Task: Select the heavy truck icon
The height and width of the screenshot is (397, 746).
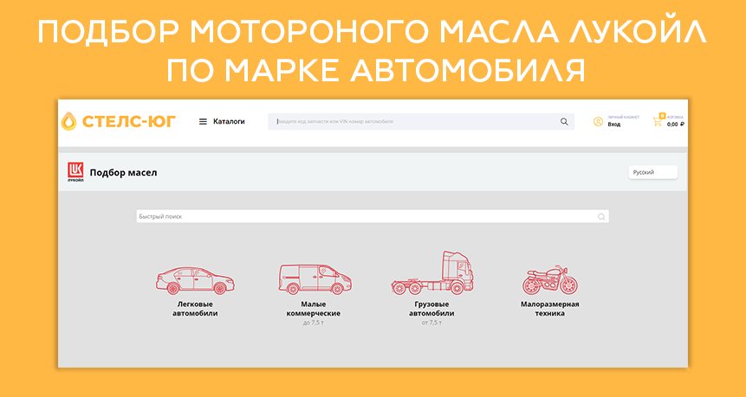Action: pos(432,272)
